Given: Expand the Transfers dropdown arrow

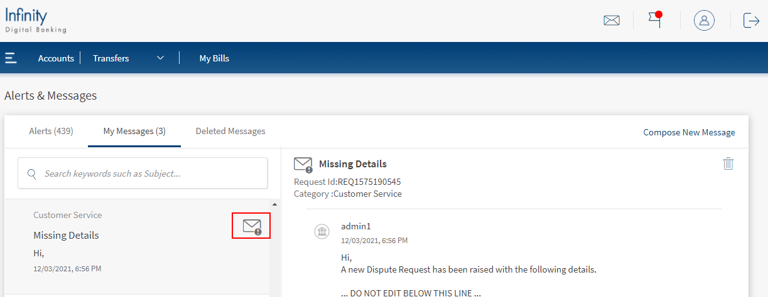Looking at the screenshot, I should pos(160,58).
